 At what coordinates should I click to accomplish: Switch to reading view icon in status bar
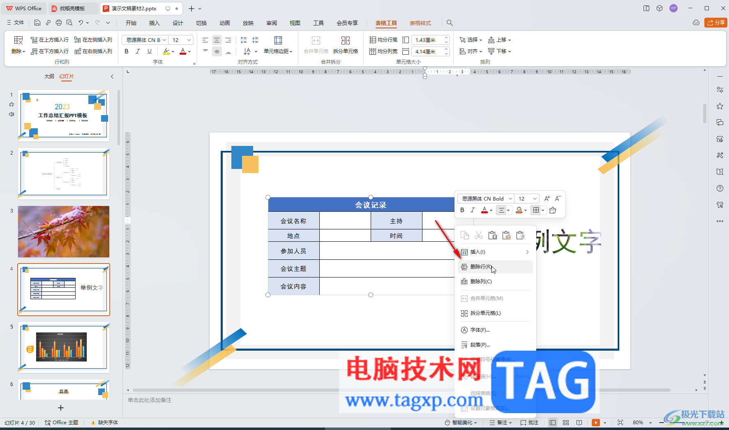pyautogui.click(x=579, y=423)
